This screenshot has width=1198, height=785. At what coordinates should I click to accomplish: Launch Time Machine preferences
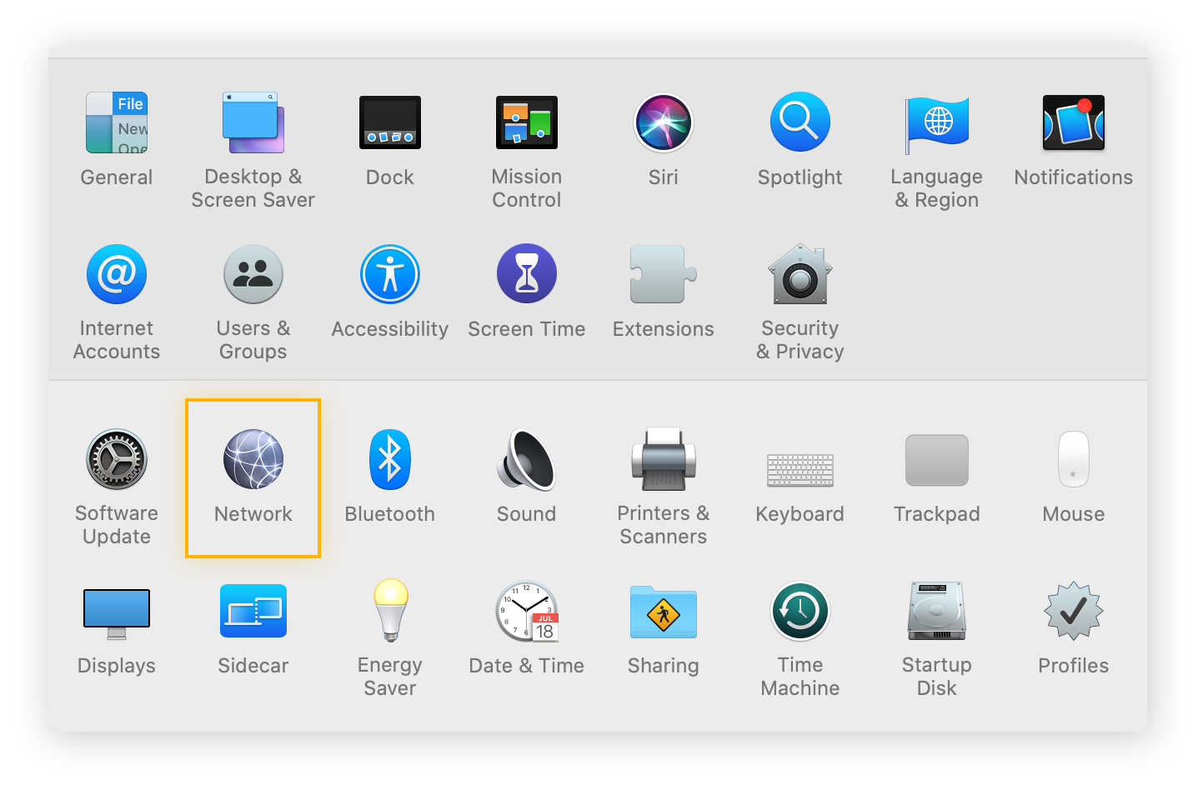(800, 612)
